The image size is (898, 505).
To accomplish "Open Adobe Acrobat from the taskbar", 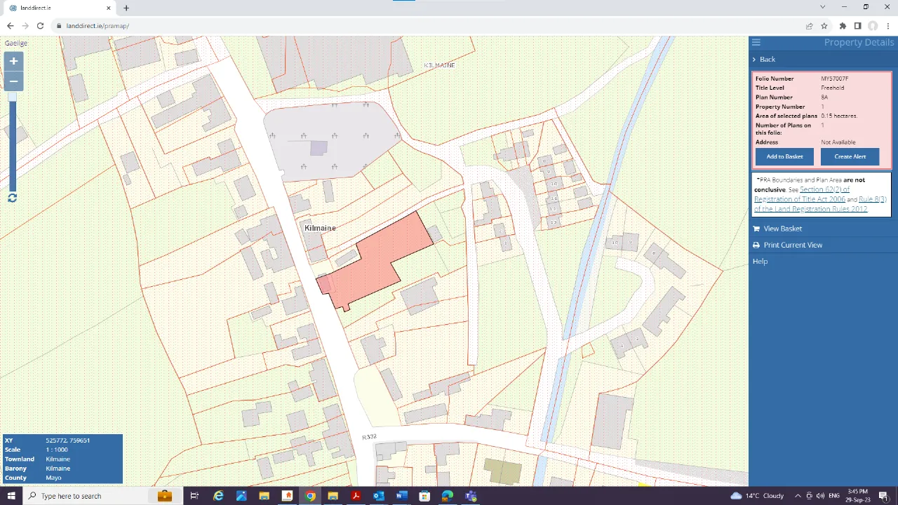I will (356, 496).
